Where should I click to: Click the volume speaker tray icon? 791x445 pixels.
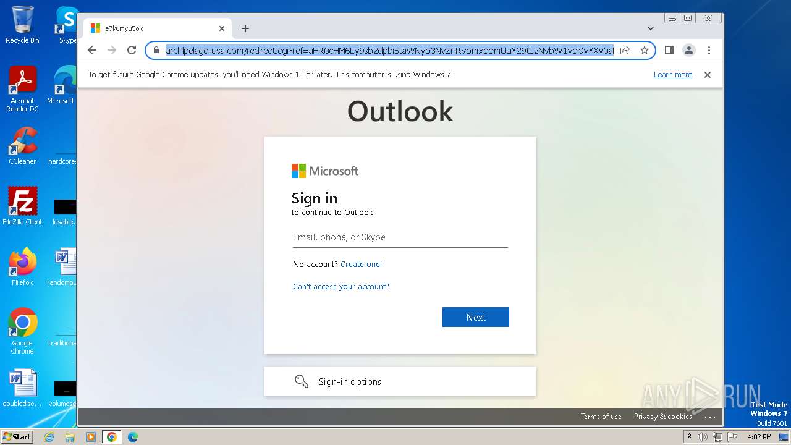[703, 437]
